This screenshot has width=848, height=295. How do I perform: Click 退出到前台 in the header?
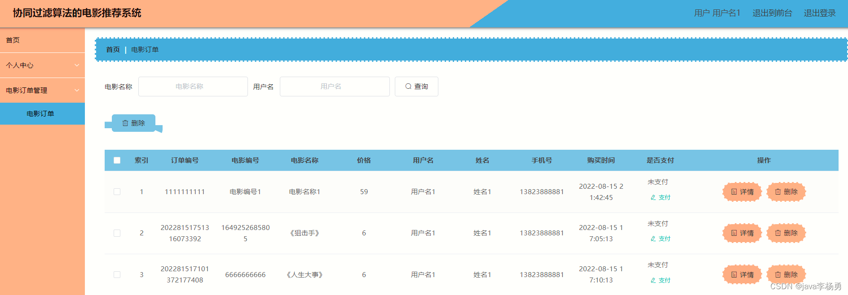click(x=772, y=13)
